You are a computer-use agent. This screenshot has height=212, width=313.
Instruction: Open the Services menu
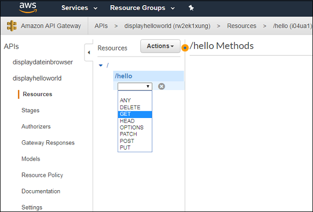coord(79,8)
